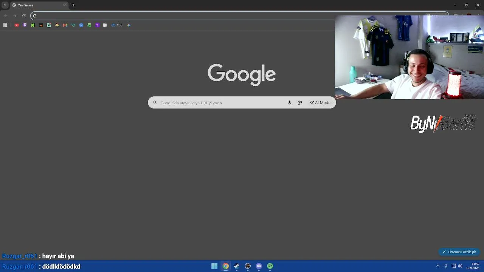The image size is (484, 272).
Task: Open OBS Studio from the taskbar
Action: coord(248,266)
